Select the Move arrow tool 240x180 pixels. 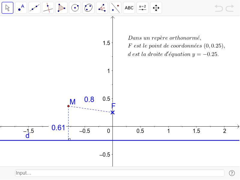click(7, 8)
